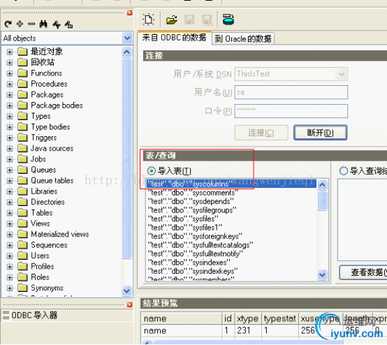Select the "test"."dbo"."sysfulltextcatalogs" table
Viewport: 387px width, 345px height.
coord(231,245)
